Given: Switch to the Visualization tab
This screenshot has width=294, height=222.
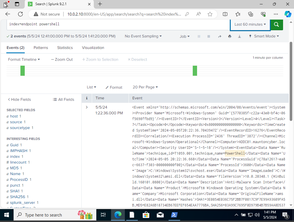Looking at the screenshot, I should pos(93,48).
